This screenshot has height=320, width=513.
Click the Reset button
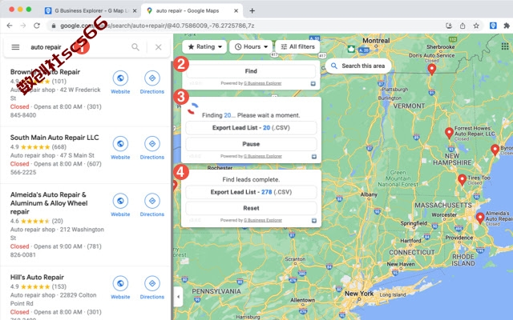tap(251, 208)
